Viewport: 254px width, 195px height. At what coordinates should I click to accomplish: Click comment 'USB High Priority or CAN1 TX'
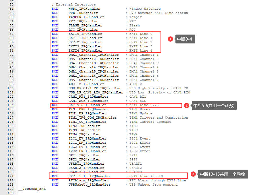(x=159, y=88)
